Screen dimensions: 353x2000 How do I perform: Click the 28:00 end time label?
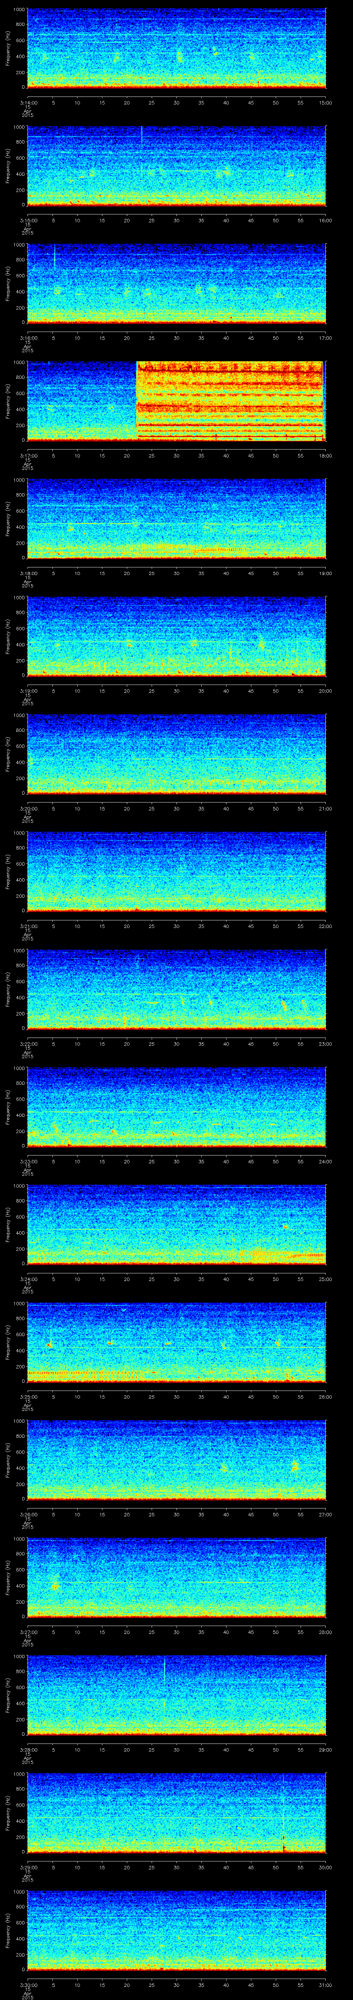[x=325, y=1632]
